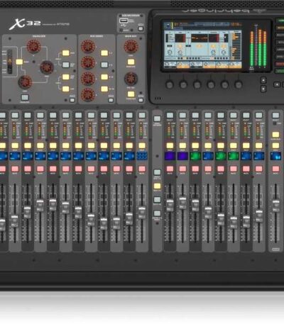The height and width of the screenshot is (324, 284).
Task: Mute the Main strip at the far right
Action: 275,169
